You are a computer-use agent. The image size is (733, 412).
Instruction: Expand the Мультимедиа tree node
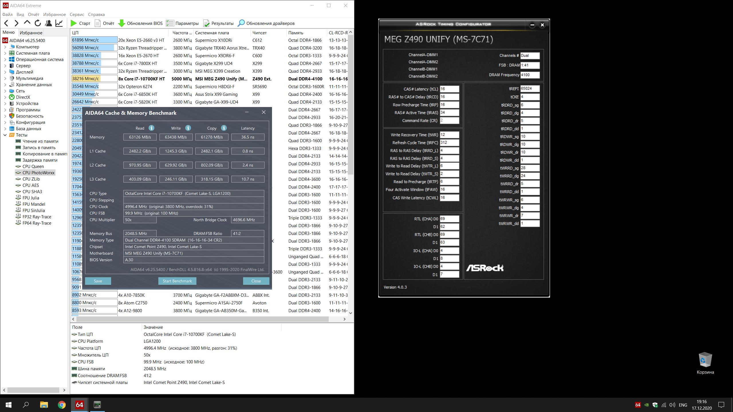click(x=5, y=78)
